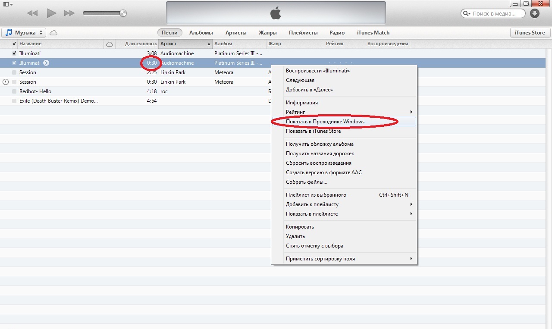Select 'Добавить в «Далее»' menu entry
This screenshot has height=329, width=552.
click(344, 90)
